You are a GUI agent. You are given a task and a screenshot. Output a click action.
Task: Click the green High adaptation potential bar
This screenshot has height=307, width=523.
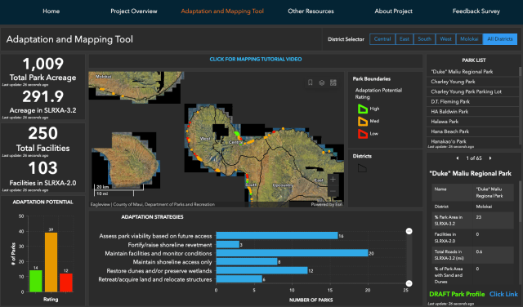click(x=36, y=281)
